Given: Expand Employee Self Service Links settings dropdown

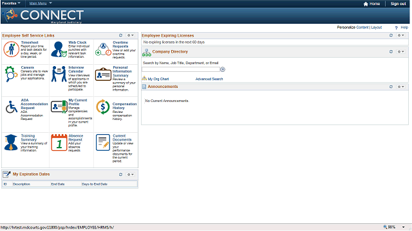Looking at the screenshot, I should pos(130,35).
